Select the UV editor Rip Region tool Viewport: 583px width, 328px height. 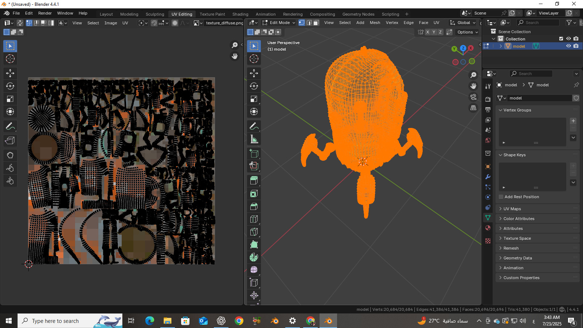[10, 141]
